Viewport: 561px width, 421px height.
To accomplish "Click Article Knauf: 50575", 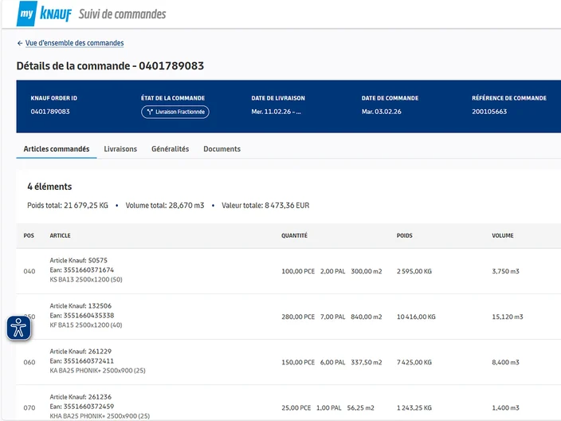I will click(x=78, y=260).
